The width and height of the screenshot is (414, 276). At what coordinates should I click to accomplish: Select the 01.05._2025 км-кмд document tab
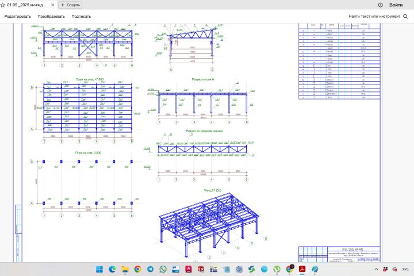pos(28,5)
